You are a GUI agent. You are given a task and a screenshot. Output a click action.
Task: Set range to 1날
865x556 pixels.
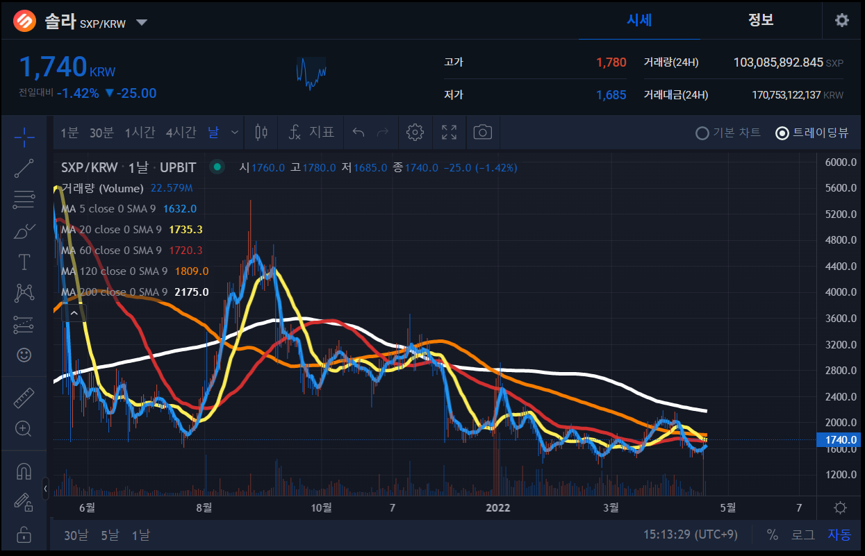140,535
